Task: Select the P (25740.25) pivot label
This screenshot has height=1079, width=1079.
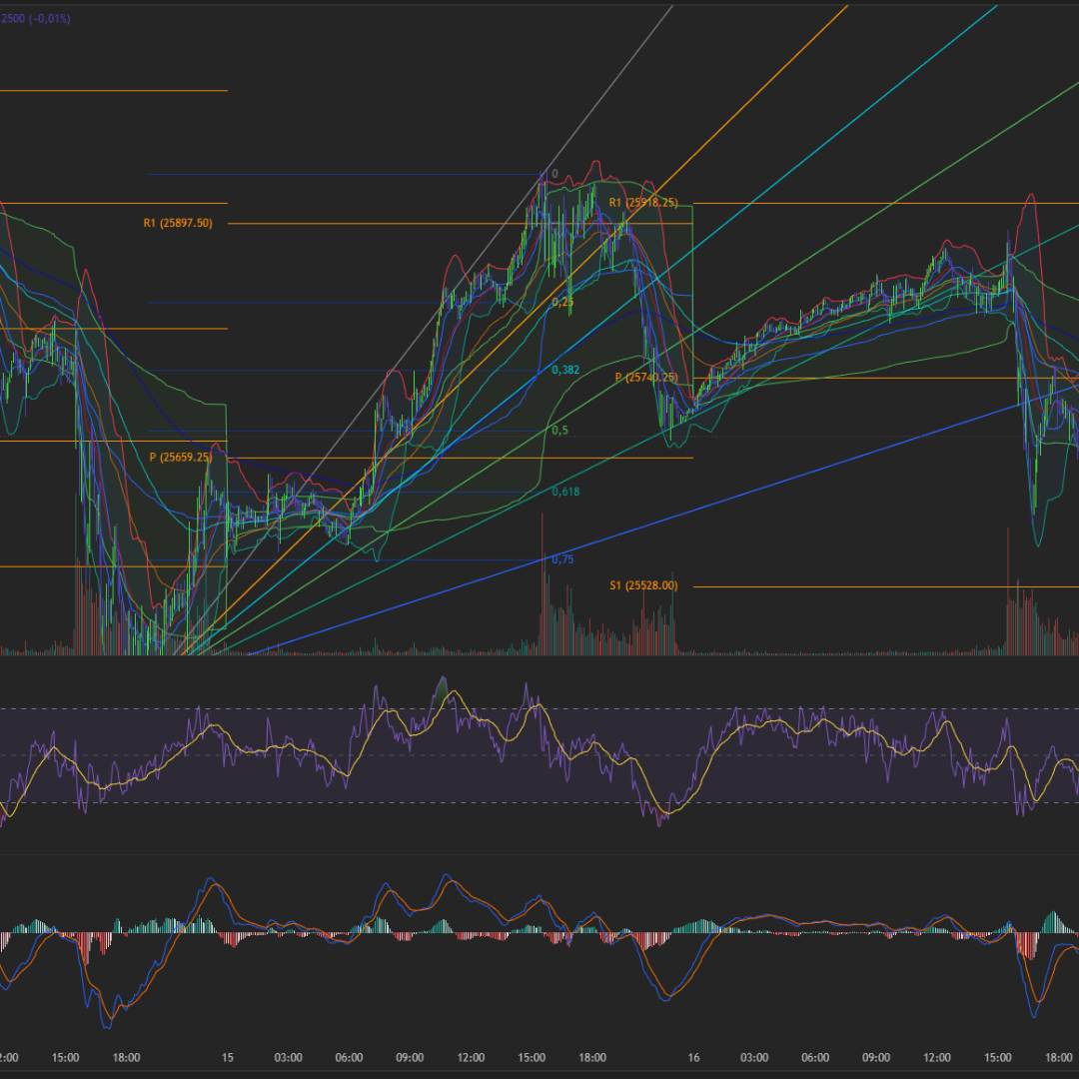Action: [x=646, y=378]
